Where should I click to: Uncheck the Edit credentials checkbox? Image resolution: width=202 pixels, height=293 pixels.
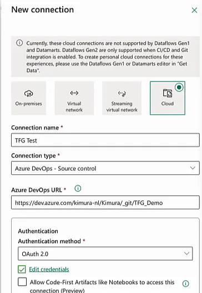[22, 269]
